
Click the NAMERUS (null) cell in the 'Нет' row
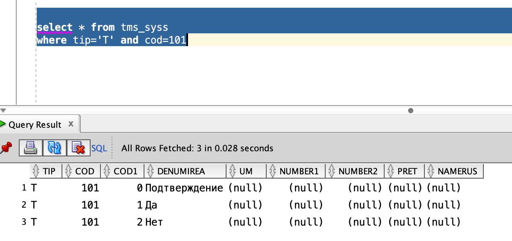(x=444, y=222)
